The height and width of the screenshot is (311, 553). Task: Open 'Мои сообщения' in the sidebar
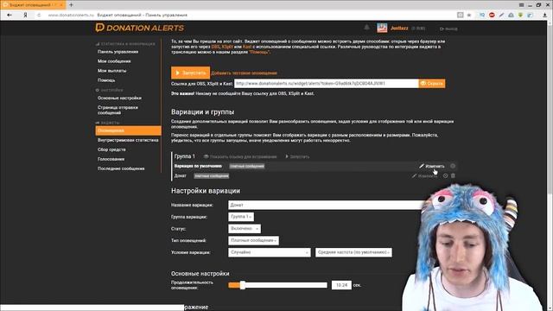[114, 61]
